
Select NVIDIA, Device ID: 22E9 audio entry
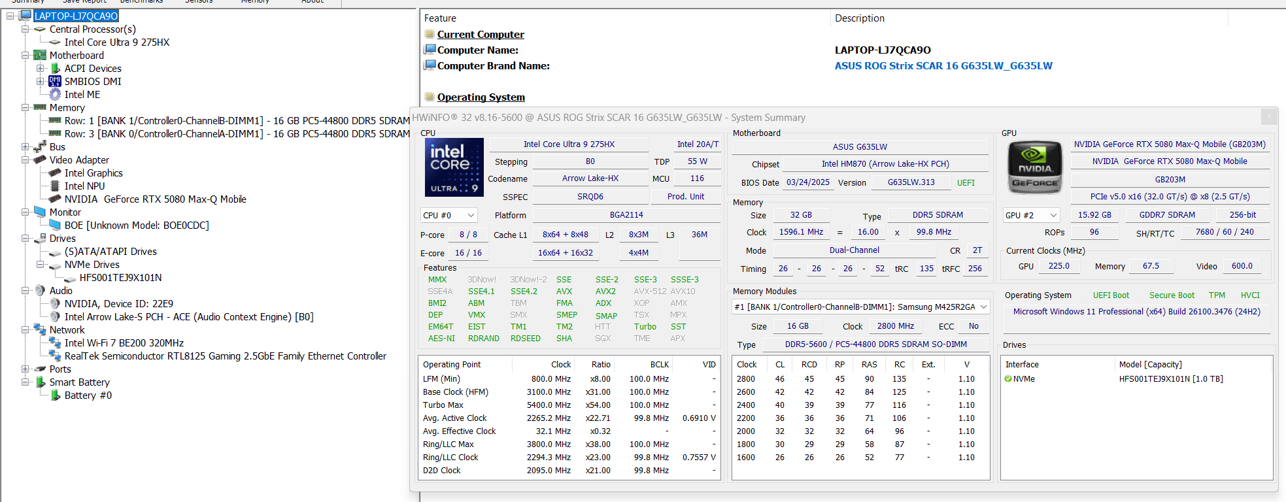point(119,304)
